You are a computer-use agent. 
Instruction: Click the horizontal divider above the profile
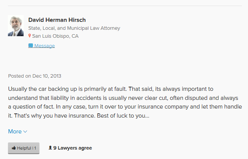tap(124, 6)
